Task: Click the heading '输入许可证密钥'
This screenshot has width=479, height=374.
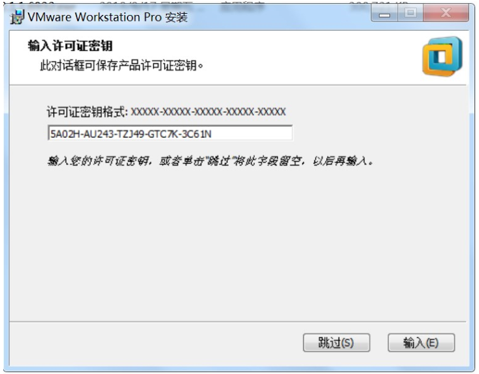Action: point(71,46)
